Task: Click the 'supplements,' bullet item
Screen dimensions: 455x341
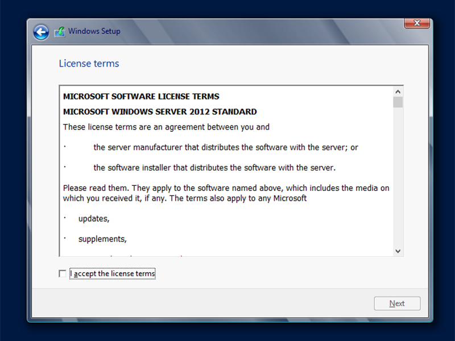Action: [x=102, y=239]
